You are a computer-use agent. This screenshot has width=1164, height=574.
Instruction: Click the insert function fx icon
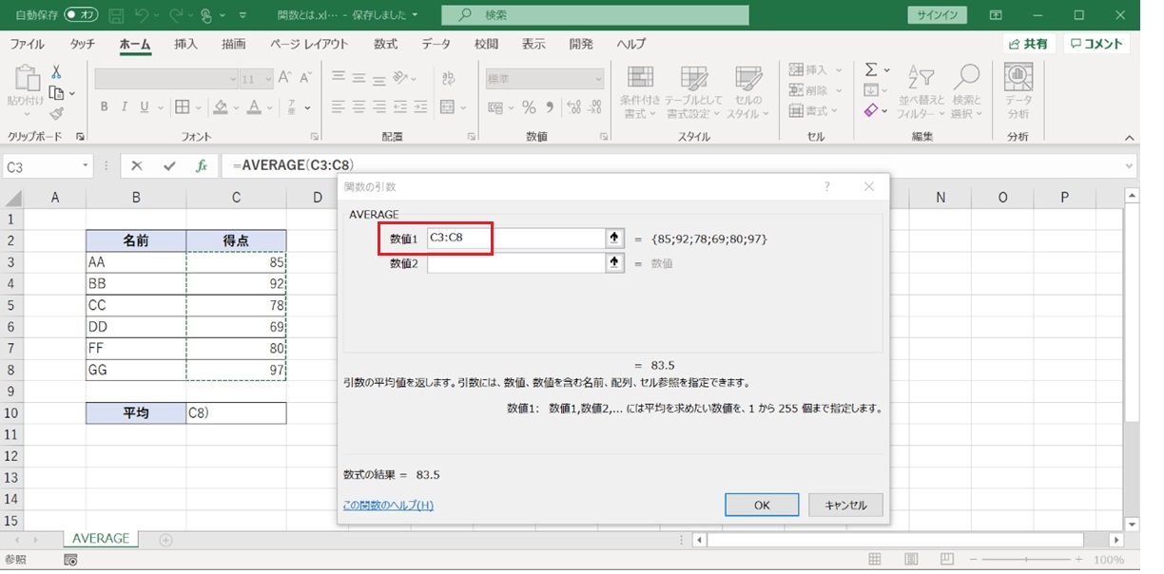202,165
